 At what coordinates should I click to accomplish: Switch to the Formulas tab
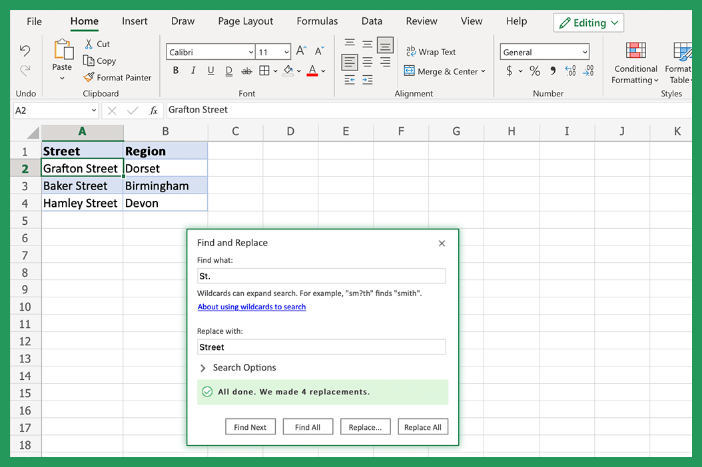(x=317, y=21)
